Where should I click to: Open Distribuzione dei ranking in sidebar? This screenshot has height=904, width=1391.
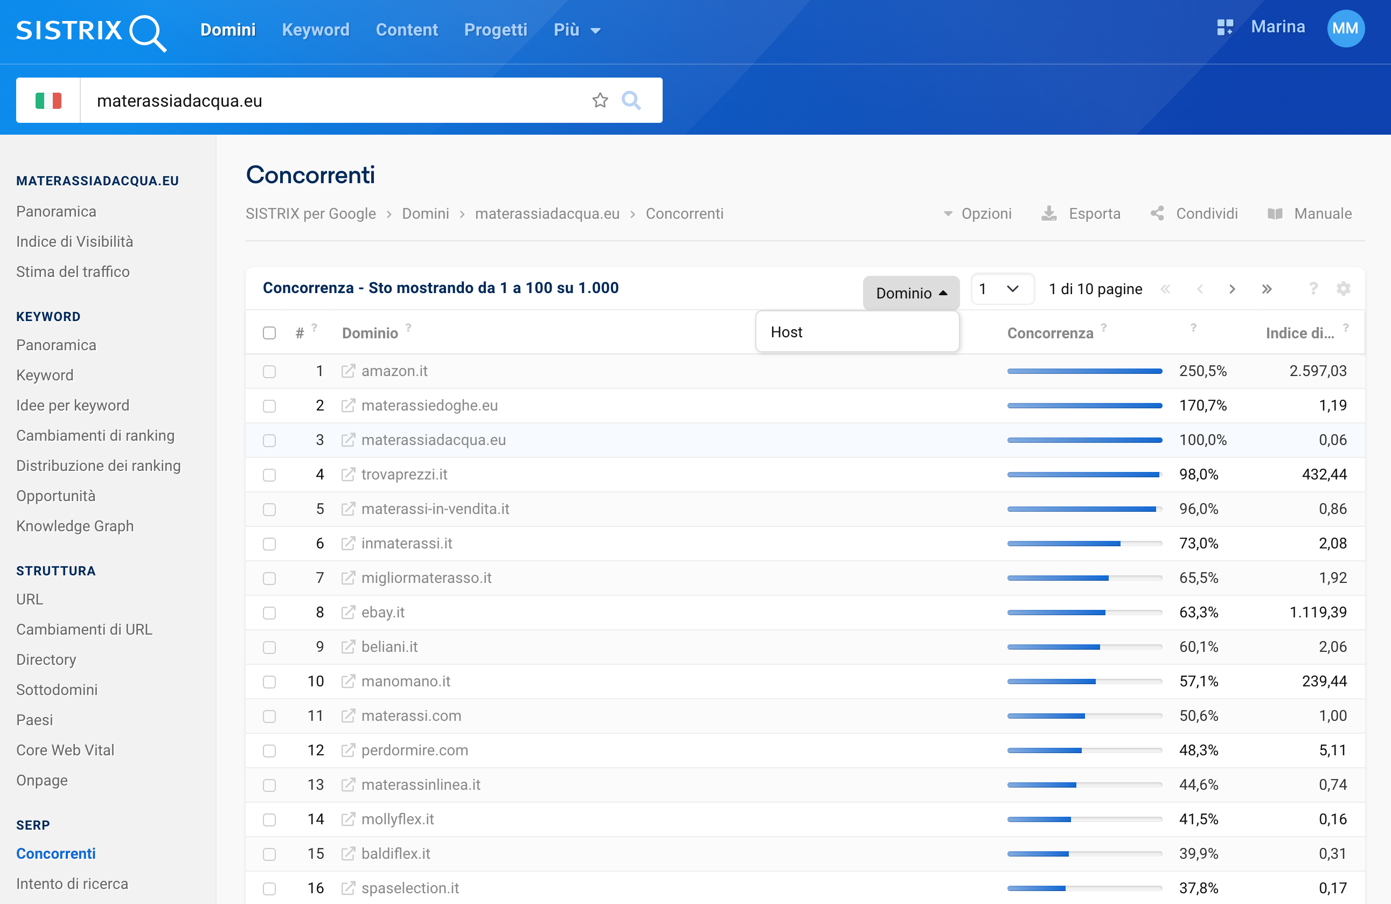pos(99,465)
